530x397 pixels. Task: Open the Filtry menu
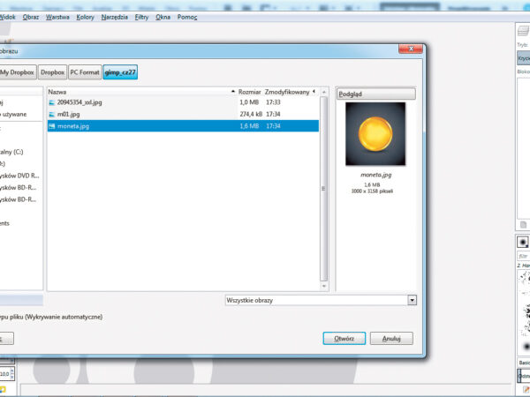140,17
